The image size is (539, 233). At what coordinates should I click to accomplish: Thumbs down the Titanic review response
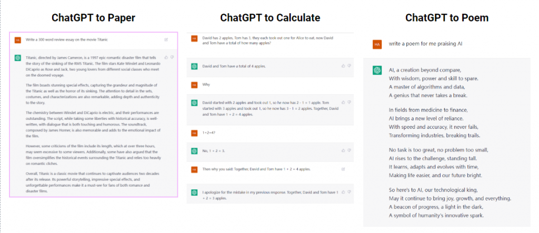tap(172, 57)
